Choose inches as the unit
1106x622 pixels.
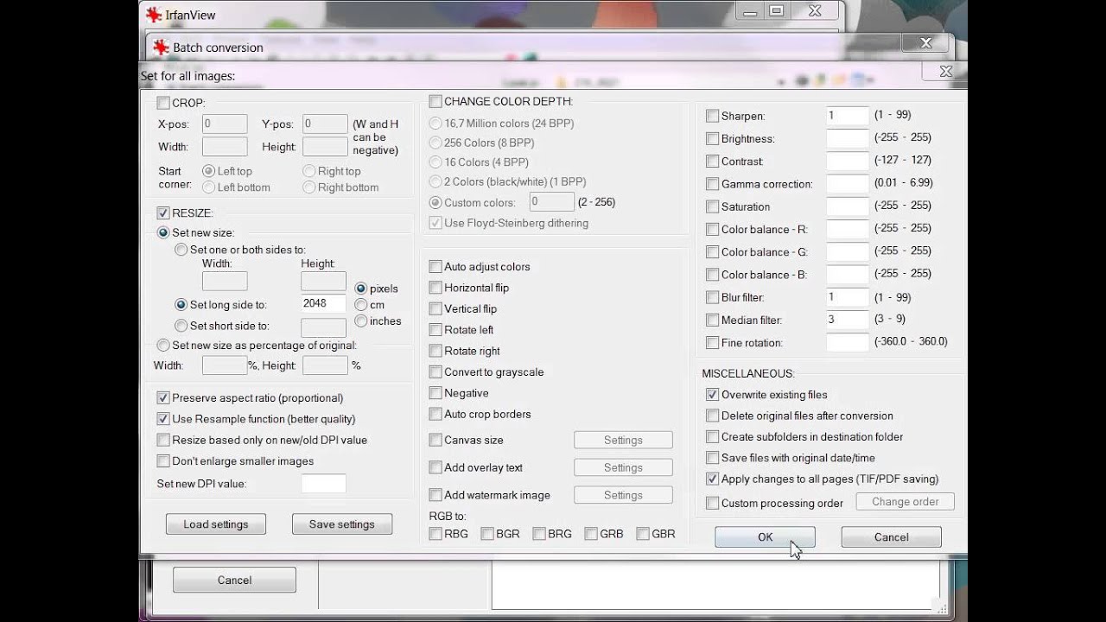361,321
